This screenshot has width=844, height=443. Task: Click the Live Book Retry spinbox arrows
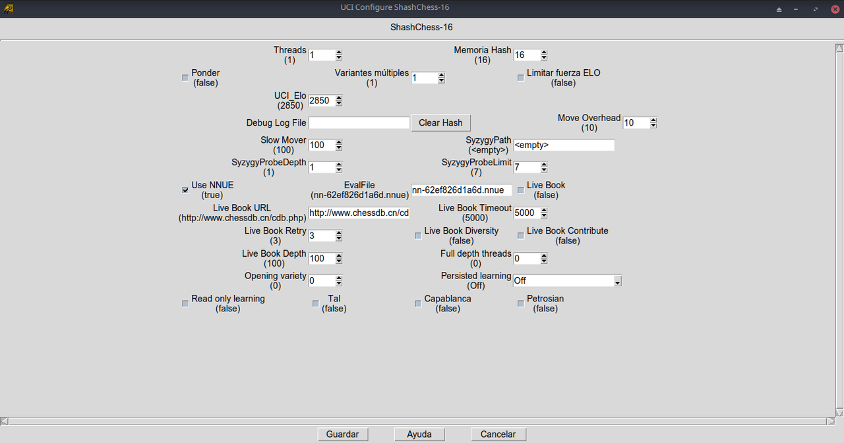[339, 236]
